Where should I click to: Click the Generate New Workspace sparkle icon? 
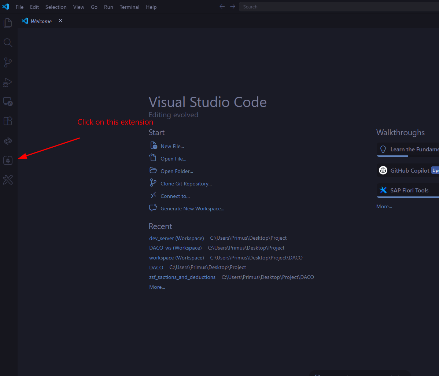click(x=153, y=208)
